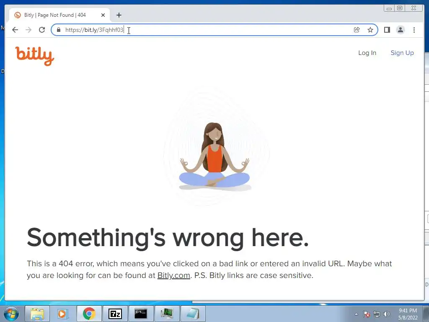Follow the Bitly.com link

(x=173, y=275)
